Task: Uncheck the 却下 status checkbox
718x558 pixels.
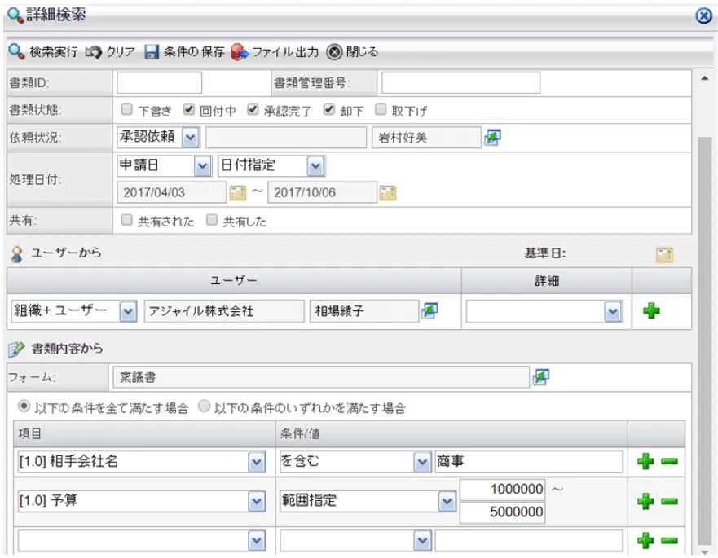Action: [x=328, y=109]
